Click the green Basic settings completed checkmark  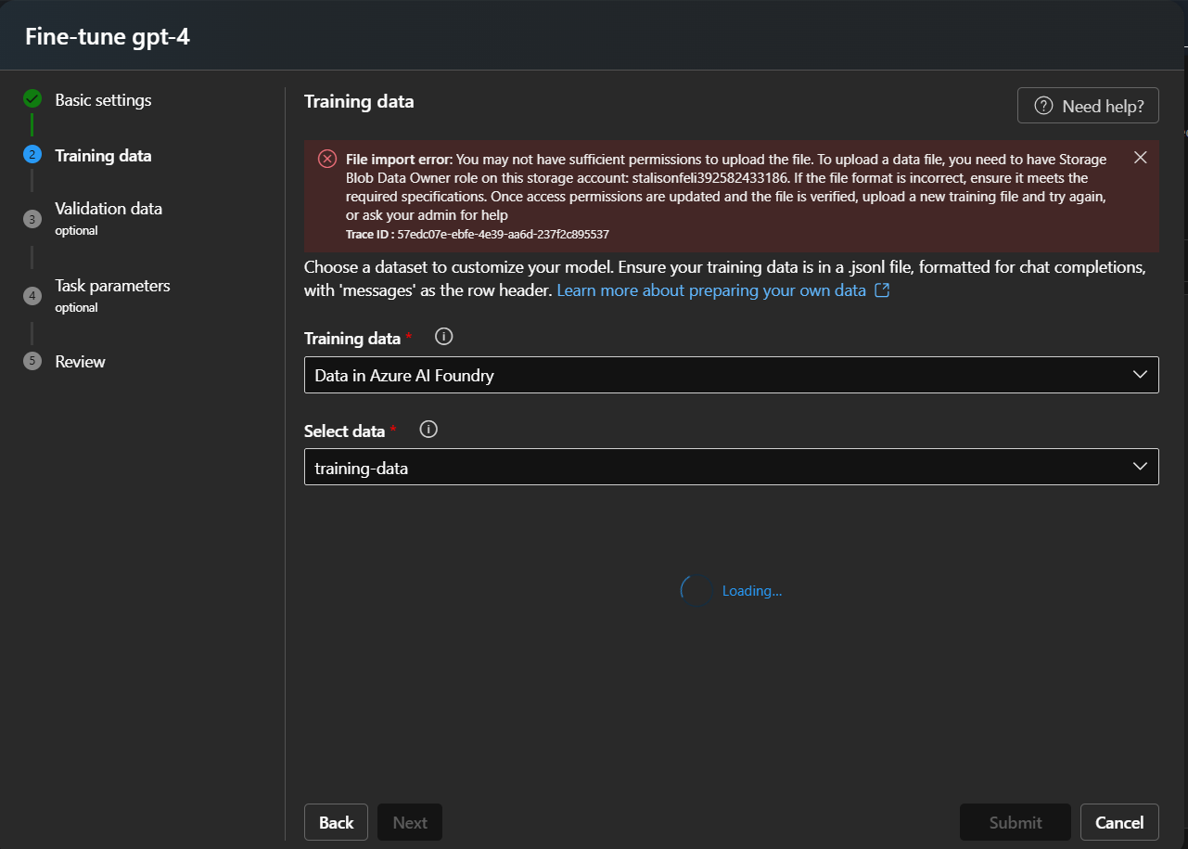point(32,98)
